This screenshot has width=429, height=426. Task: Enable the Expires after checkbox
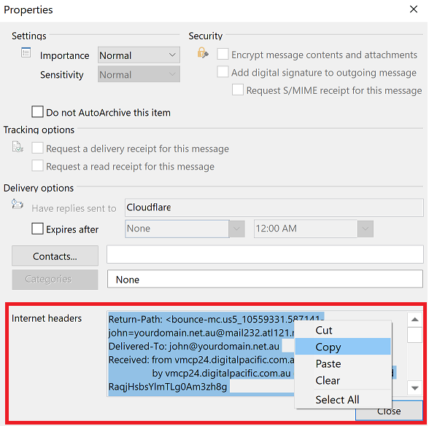(x=37, y=229)
